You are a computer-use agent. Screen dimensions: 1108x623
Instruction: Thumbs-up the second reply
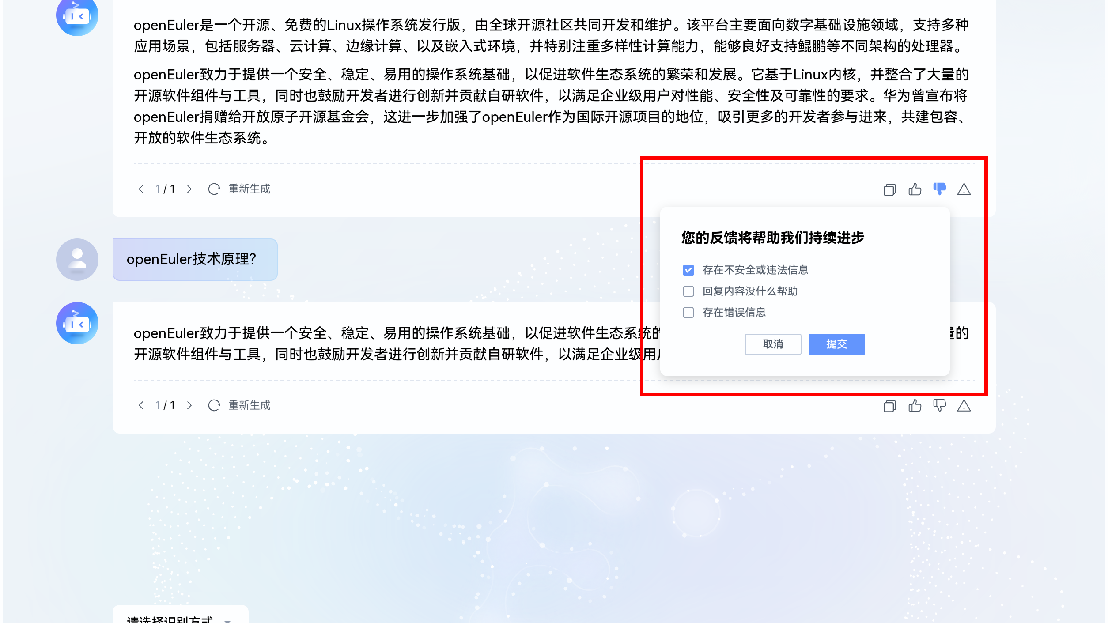(x=915, y=405)
